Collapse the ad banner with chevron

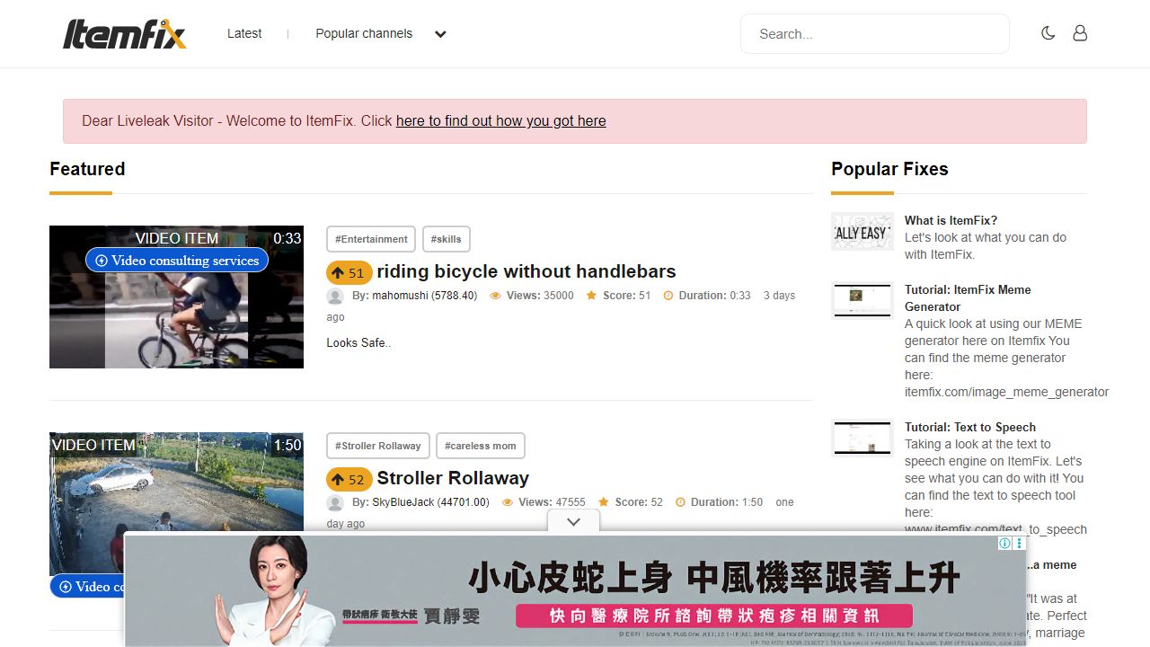tap(574, 521)
